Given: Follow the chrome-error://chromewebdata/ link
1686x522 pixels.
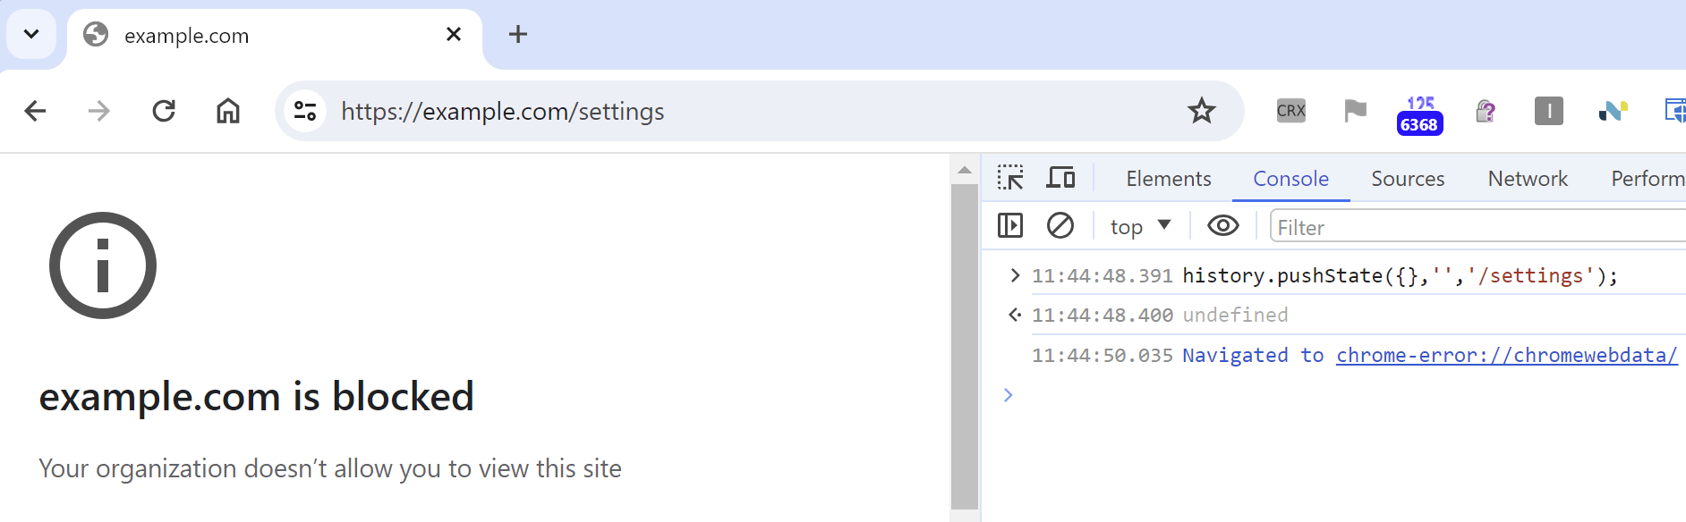Looking at the screenshot, I should 1507,355.
